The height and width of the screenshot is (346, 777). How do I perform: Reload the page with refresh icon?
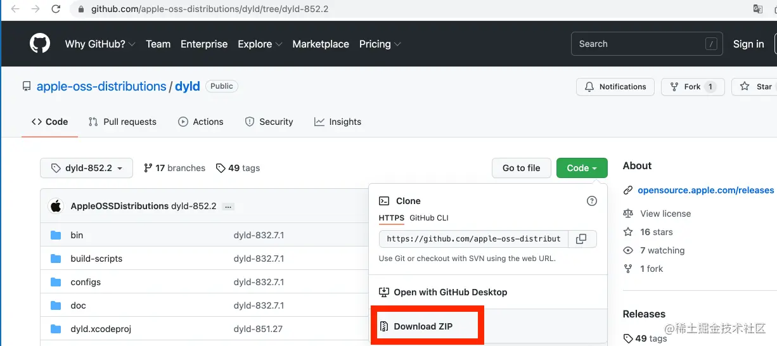[x=56, y=10]
